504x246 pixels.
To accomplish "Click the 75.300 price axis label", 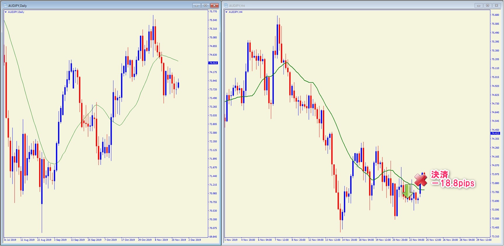I will tap(495, 50).
